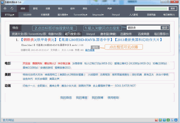Select the BTDigg★ source tab
The width and height of the screenshot is (180, 123).
click(x=10, y=15)
